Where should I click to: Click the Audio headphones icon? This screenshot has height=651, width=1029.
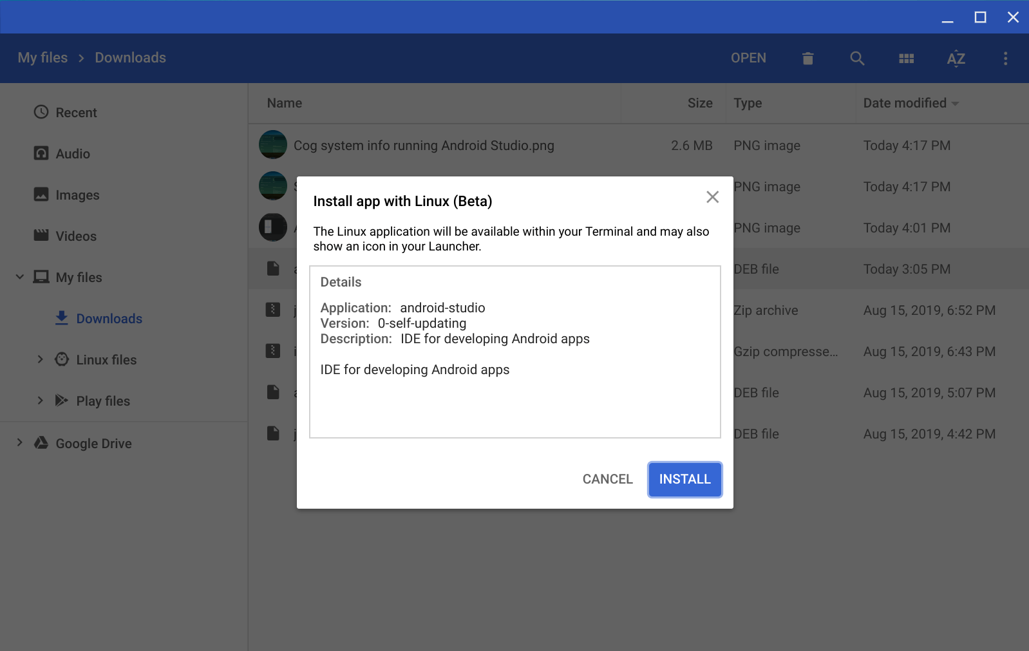click(41, 153)
